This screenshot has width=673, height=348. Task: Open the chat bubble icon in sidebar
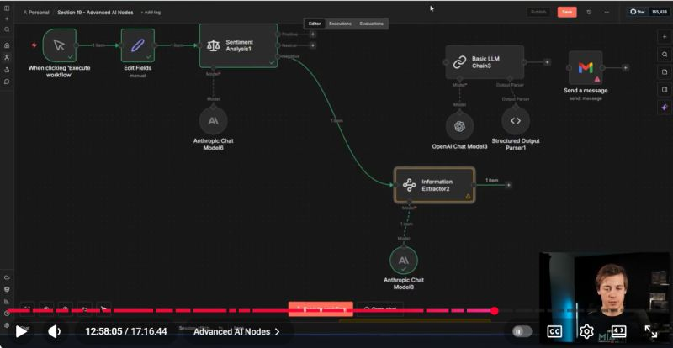tap(7, 82)
